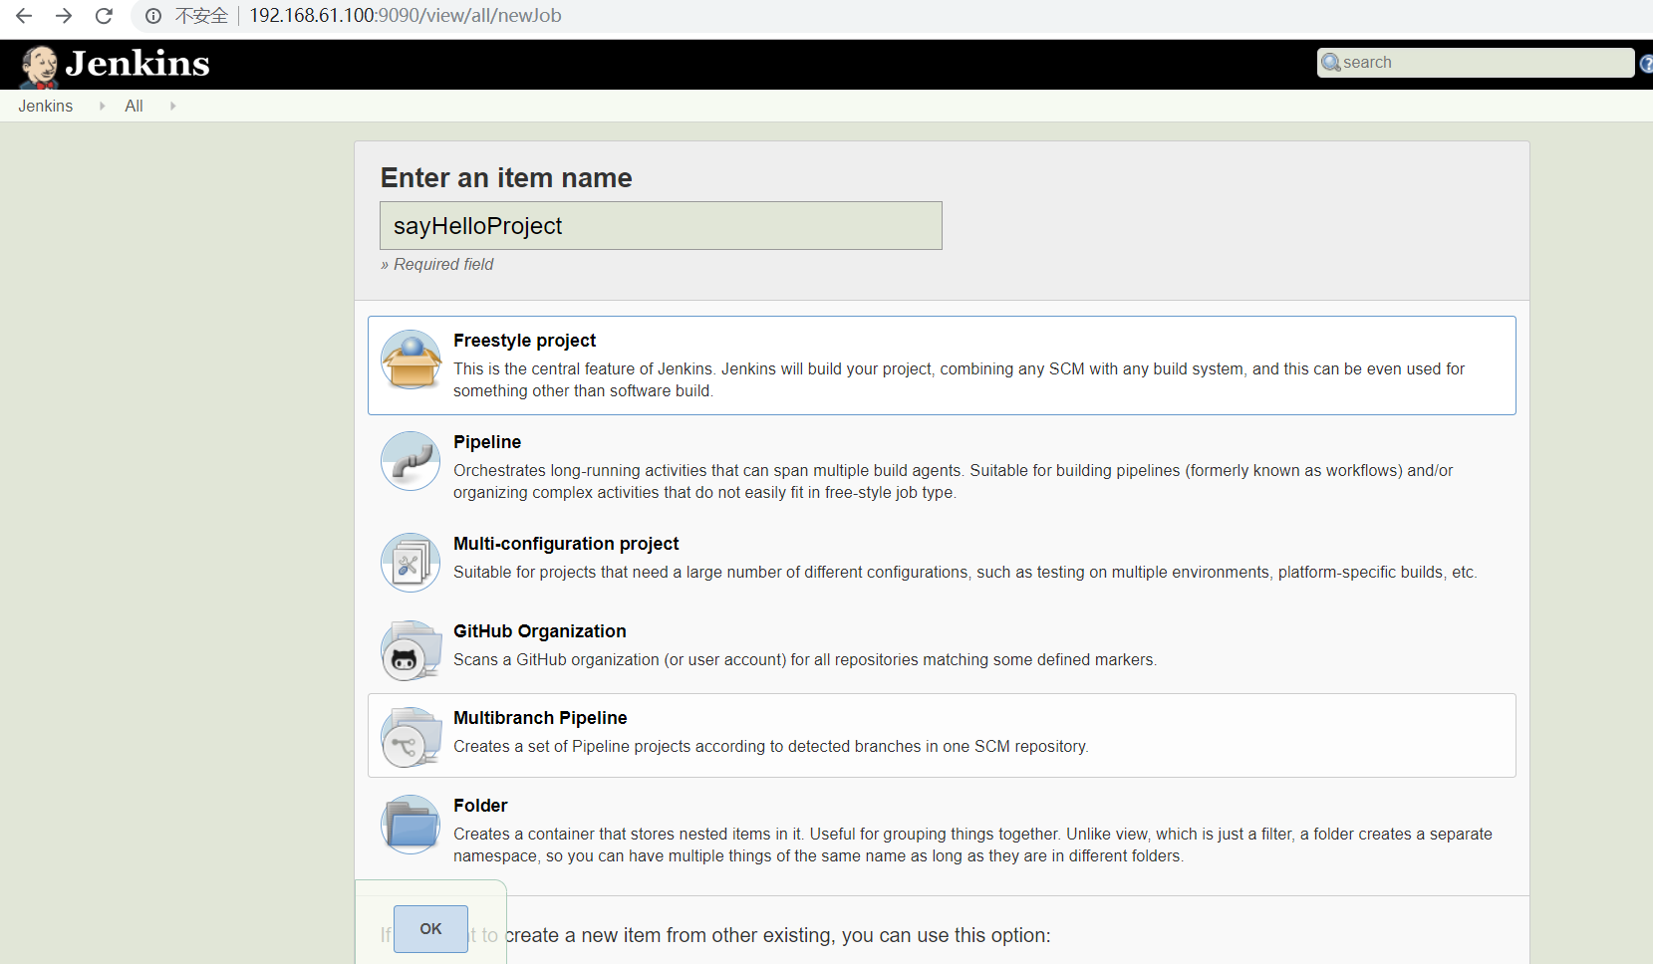Open the All breadcrumb link

click(x=134, y=106)
